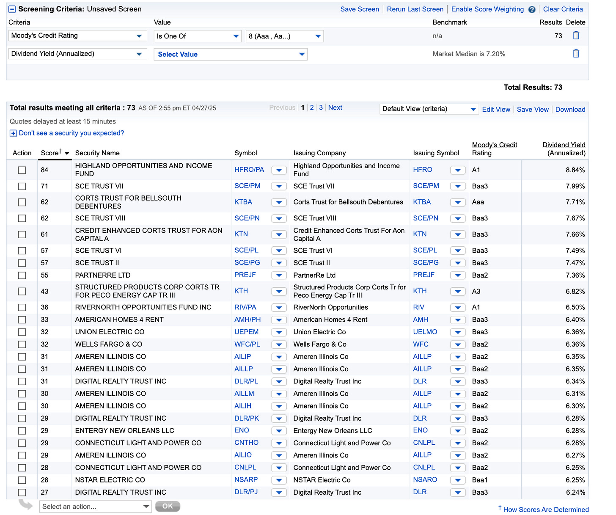Viewport: 616px width, 515px height.
Task: Click Enable Score Weighting
Action: click(487, 9)
